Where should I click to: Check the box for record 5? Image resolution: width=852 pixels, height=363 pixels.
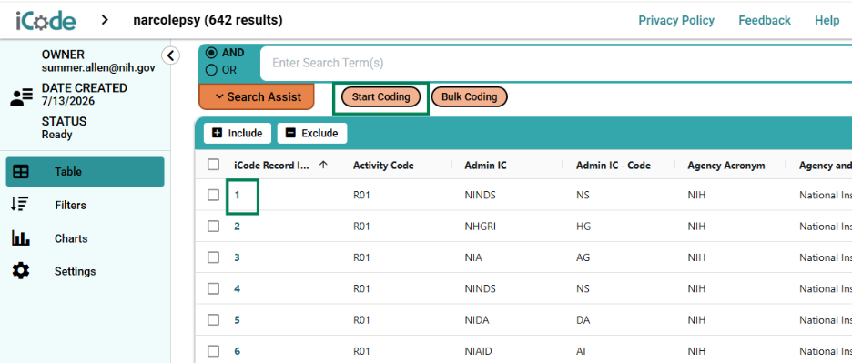pos(214,320)
